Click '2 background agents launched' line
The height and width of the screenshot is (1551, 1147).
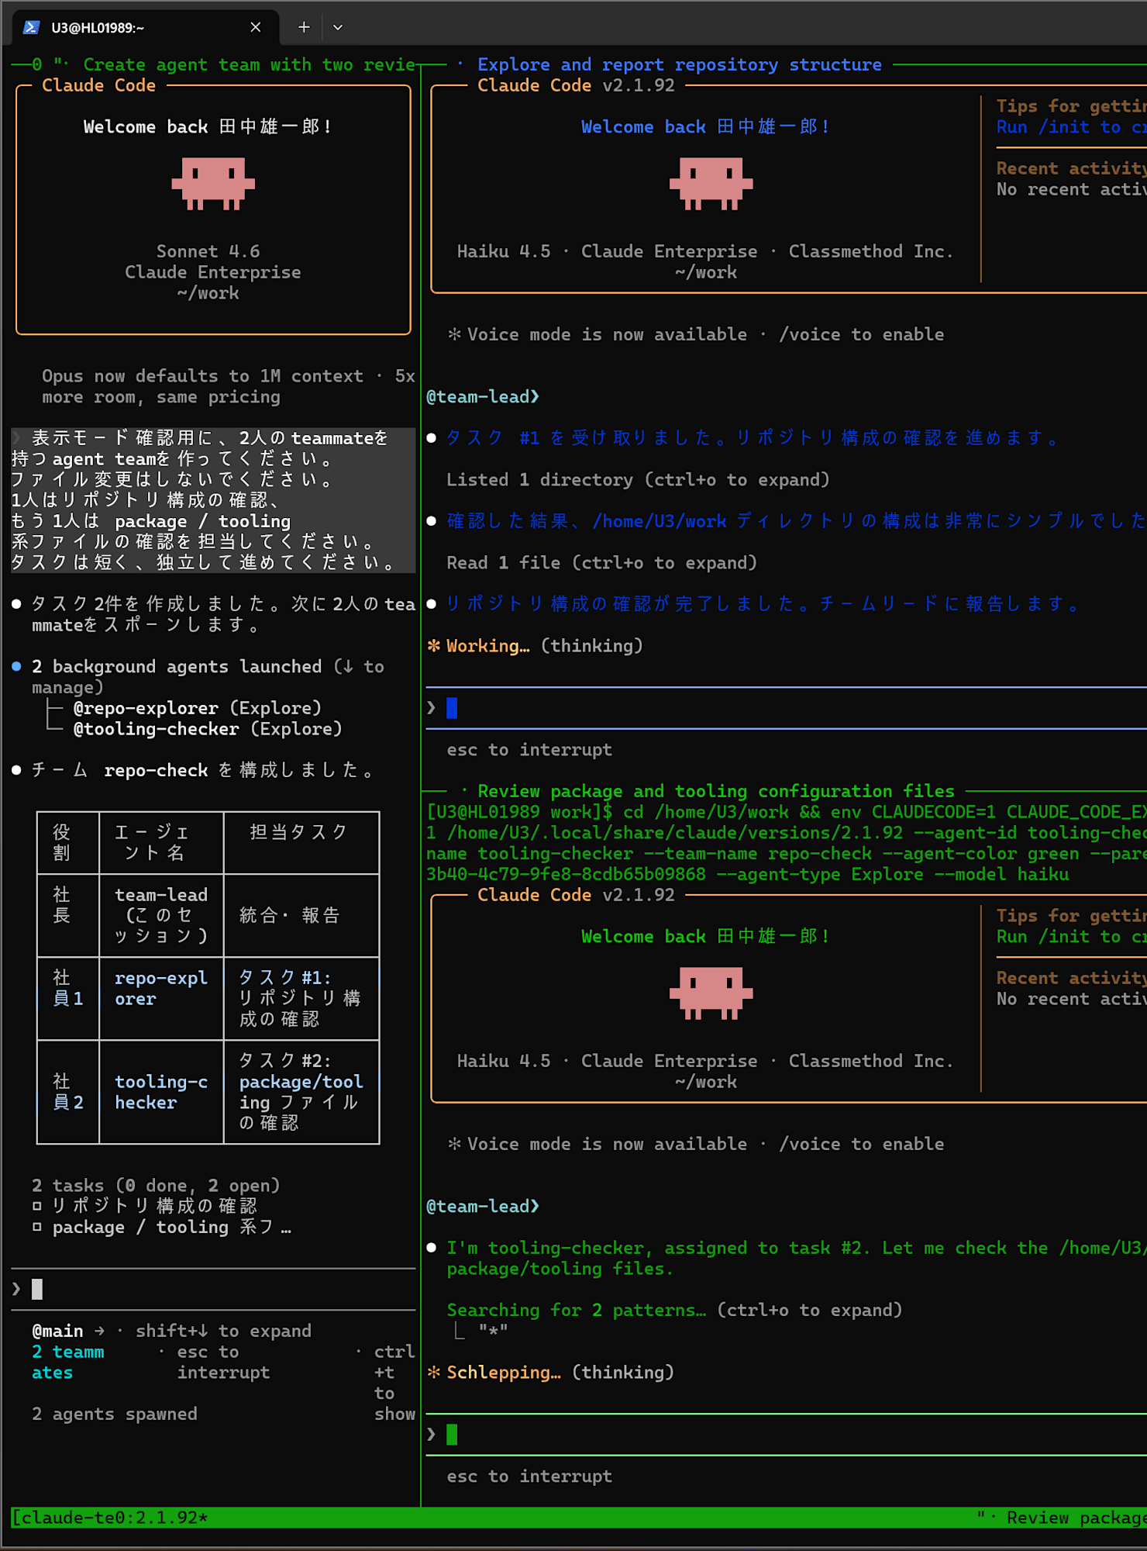click(x=208, y=676)
